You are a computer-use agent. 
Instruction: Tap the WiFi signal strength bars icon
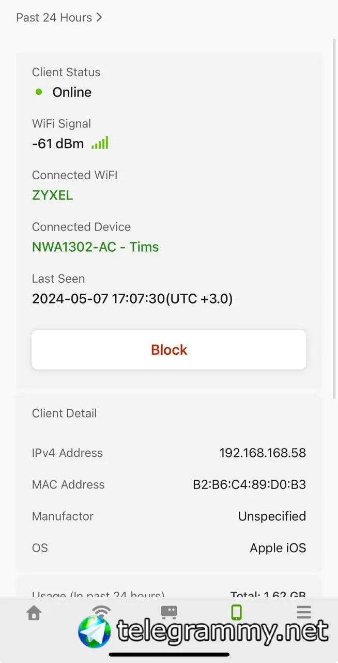click(x=100, y=143)
